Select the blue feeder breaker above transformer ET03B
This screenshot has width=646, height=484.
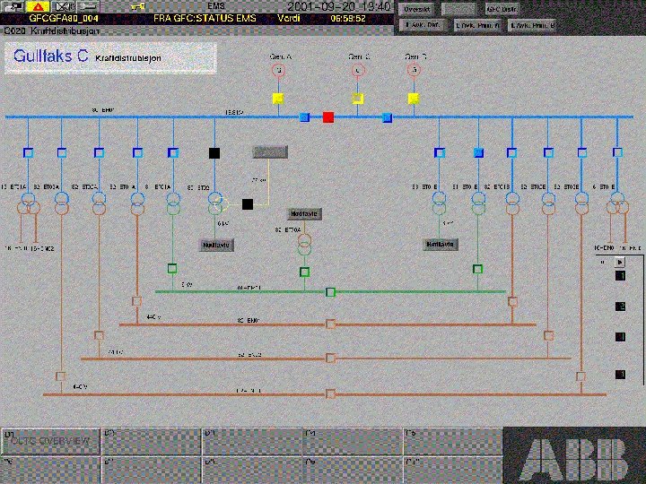click(581, 153)
